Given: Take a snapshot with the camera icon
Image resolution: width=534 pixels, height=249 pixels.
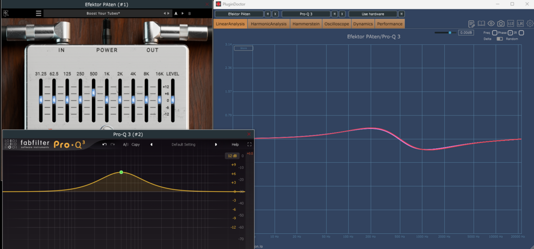Looking at the screenshot, I should point(501,23).
